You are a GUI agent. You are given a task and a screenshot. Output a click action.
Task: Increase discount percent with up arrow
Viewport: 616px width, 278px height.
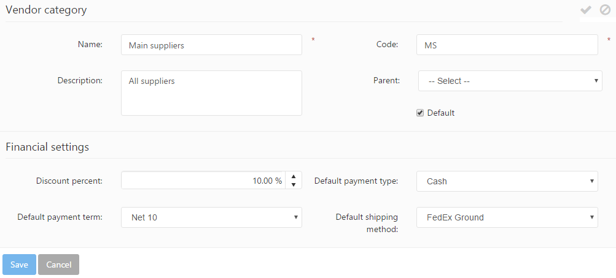[294, 176]
